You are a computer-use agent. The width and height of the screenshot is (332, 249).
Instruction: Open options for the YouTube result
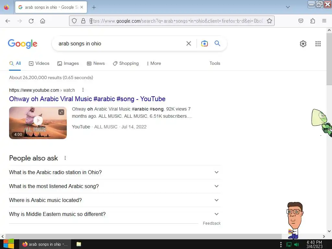(x=83, y=90)
